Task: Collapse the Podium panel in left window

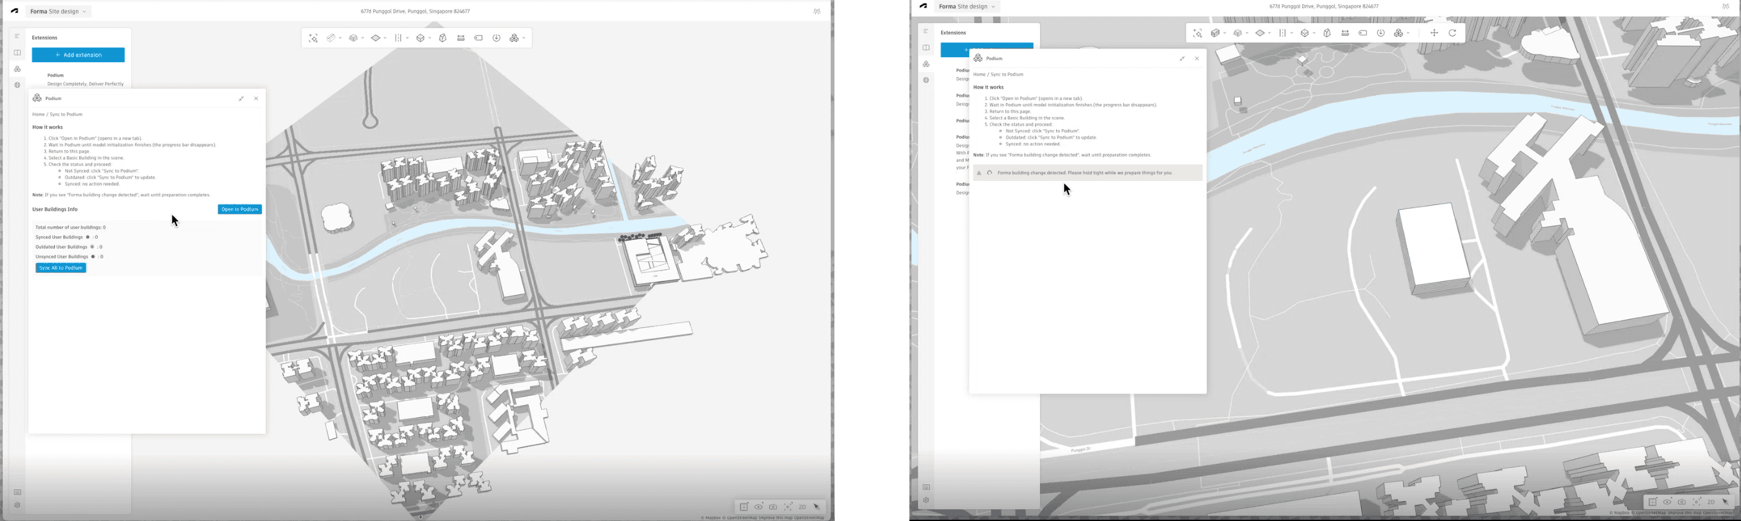Action: (241, 99)
